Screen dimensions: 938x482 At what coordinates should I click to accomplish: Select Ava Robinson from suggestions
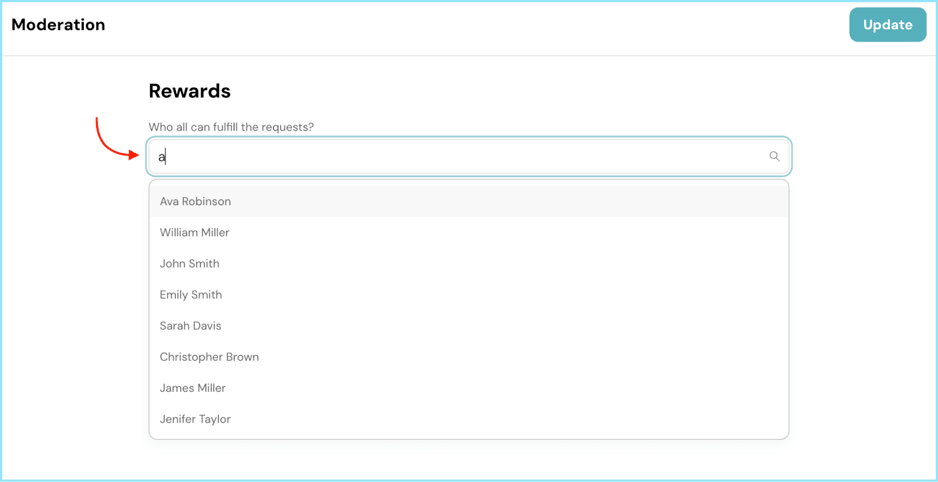click(x=195, y=201)
